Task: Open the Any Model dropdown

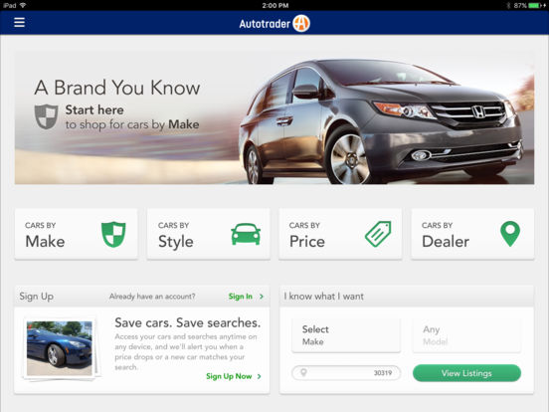Action: click(x=466, y=335)
